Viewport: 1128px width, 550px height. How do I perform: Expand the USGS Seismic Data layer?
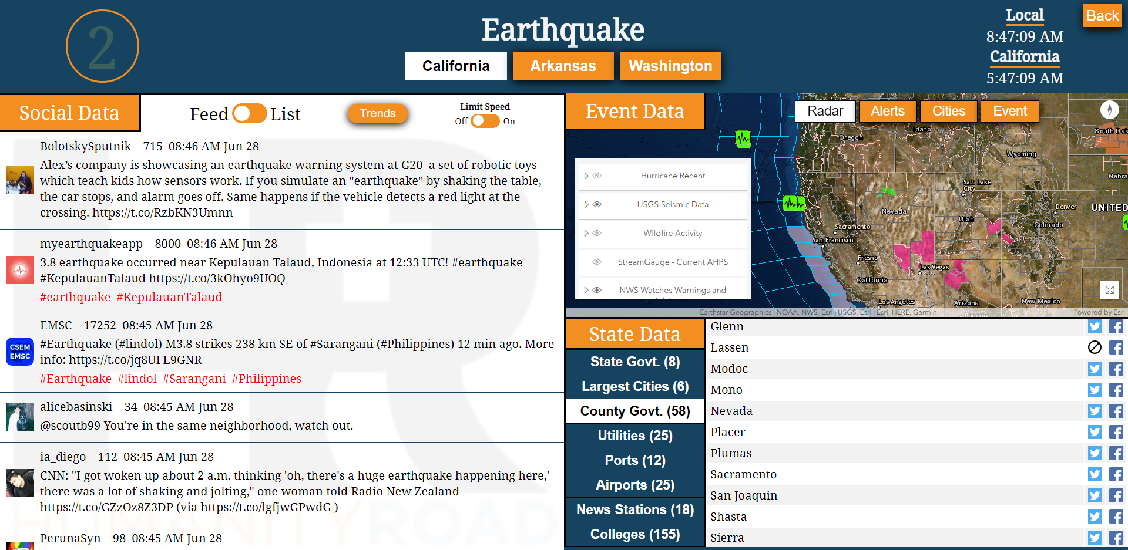586,204
